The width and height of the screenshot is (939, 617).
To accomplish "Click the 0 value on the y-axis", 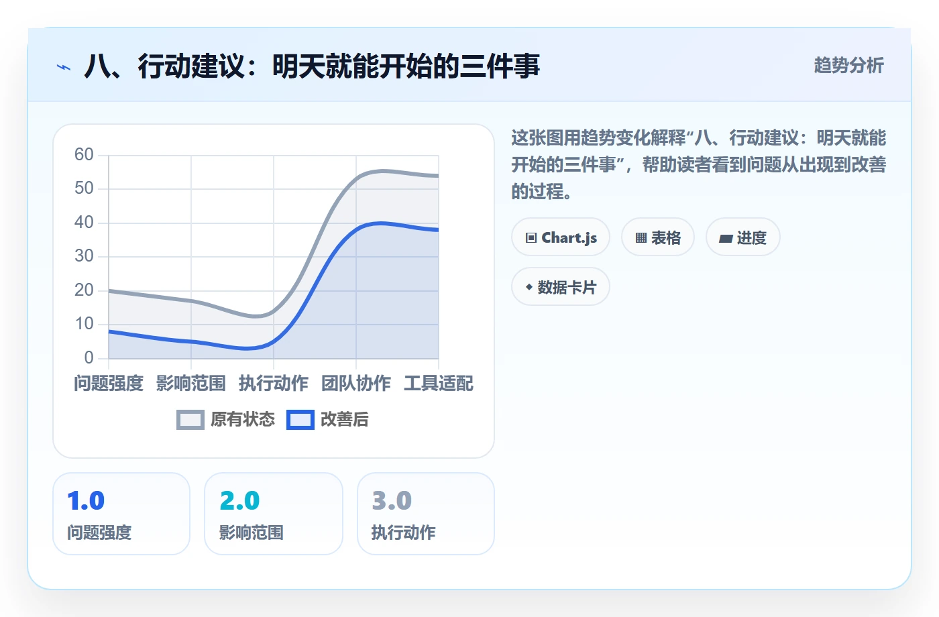I will [x=89, y=358].
